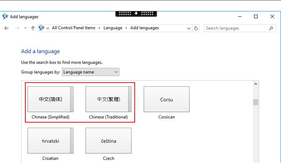
Task: Click the Search languages field
Action: coord(240,28)
